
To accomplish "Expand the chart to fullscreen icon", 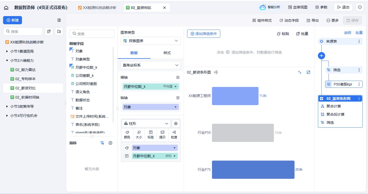I will (308, 72).
